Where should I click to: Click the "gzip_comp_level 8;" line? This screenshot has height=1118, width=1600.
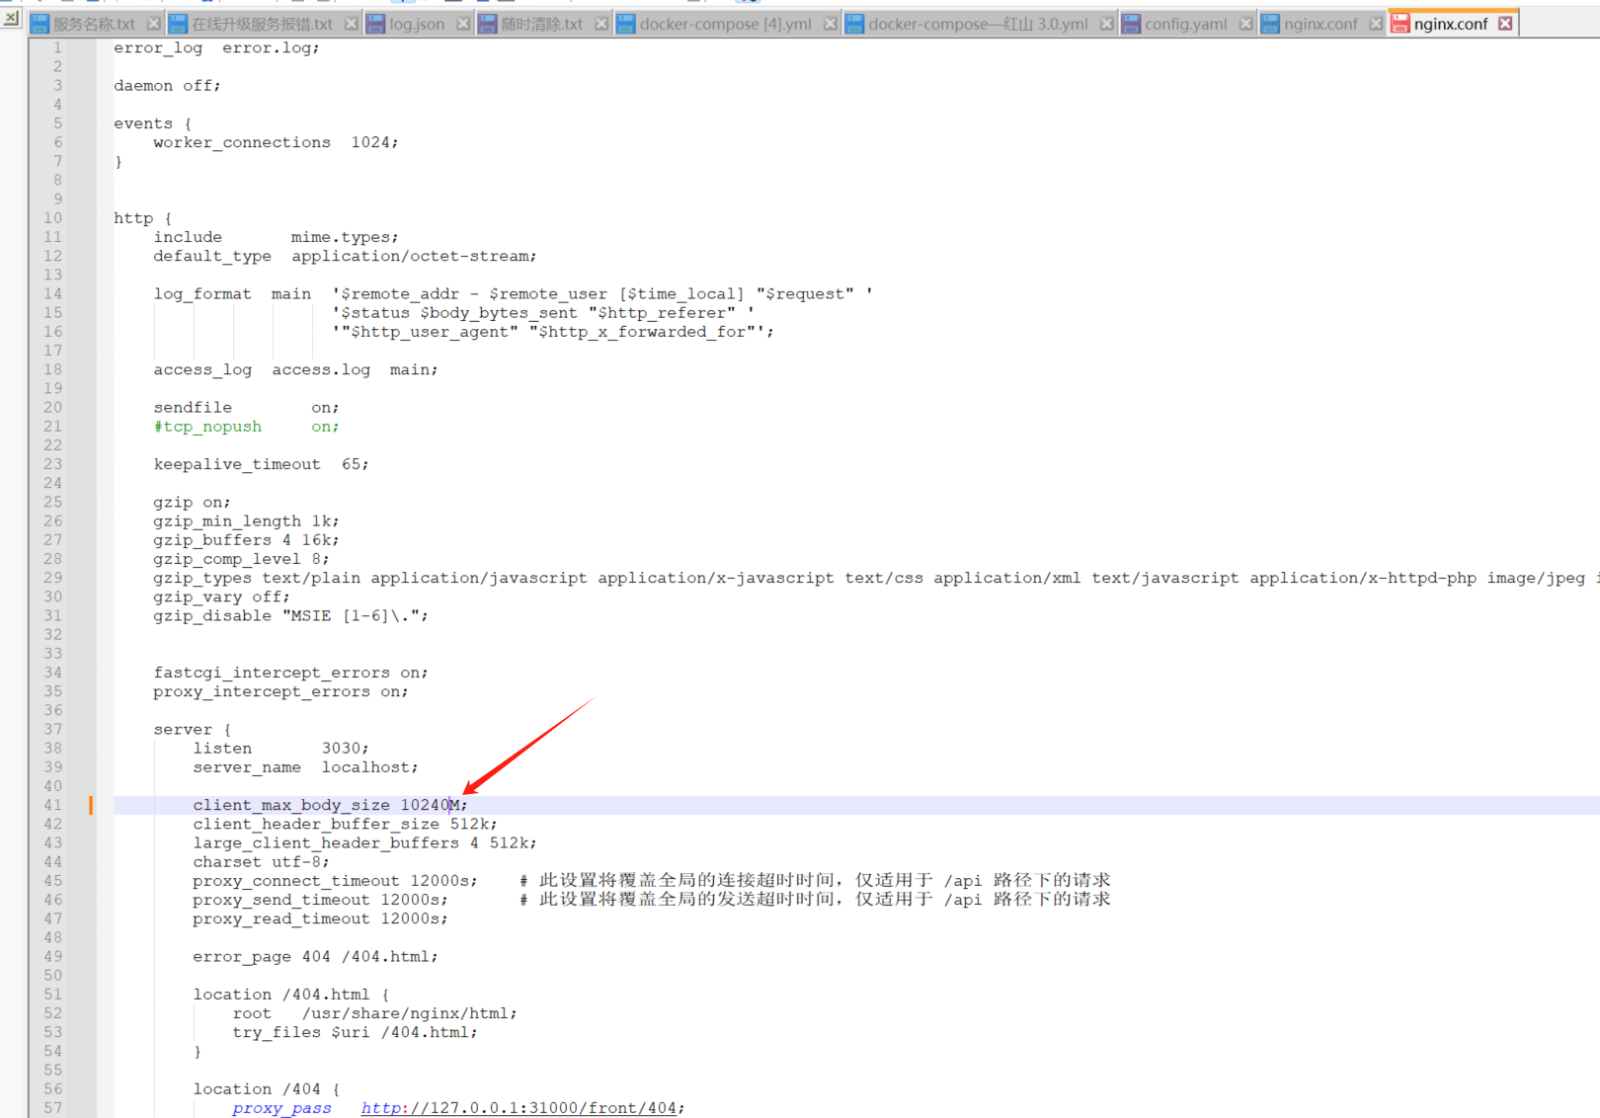[x=241, y=559]
